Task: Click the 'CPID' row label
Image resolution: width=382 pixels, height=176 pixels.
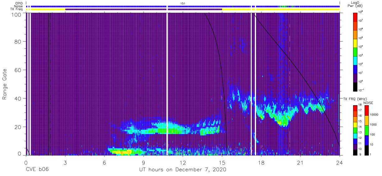Action: (x=19, y=3)
